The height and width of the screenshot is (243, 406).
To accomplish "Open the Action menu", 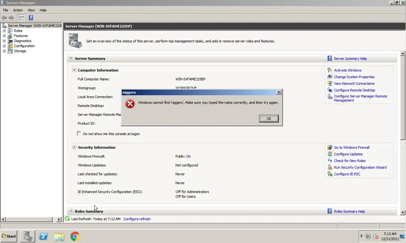I will pos(18,10).
